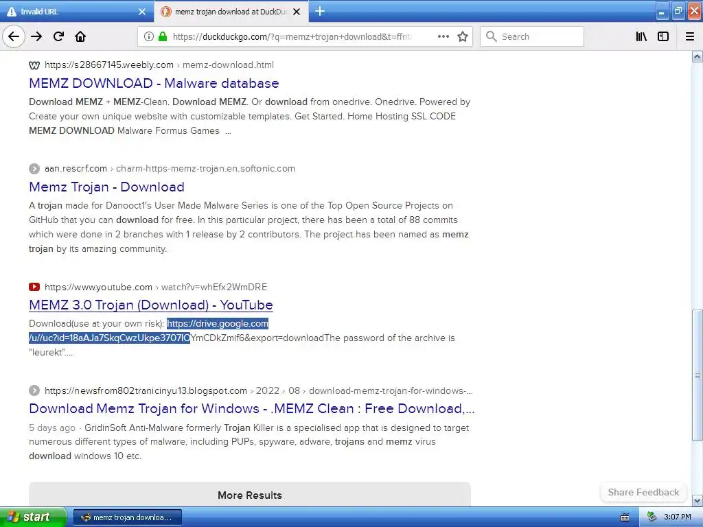Image resolution: width=703 pixels, height=527 pixels.
Task: Open Share Feedback
Action: (x=643, y=492)
